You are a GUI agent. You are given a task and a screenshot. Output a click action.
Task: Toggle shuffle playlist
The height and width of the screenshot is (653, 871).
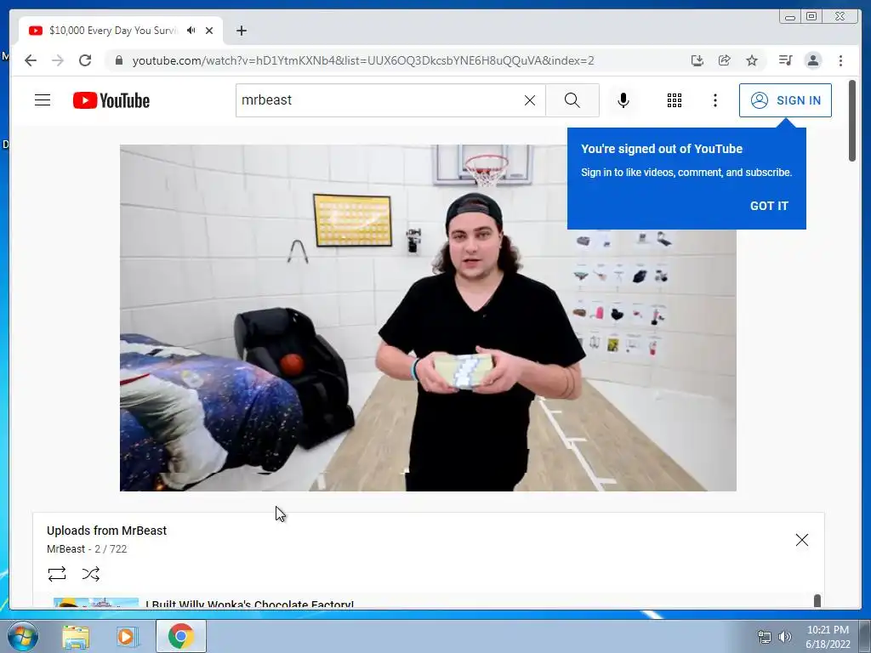pos(90,574)
